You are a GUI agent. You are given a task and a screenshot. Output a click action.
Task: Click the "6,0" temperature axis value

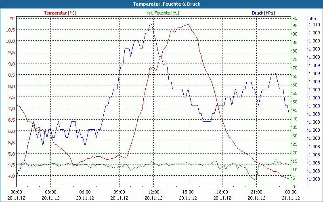pos(12,131)
